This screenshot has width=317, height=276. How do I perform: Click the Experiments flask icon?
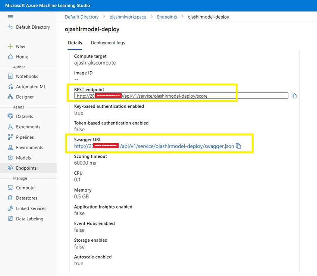click(10, 126)
